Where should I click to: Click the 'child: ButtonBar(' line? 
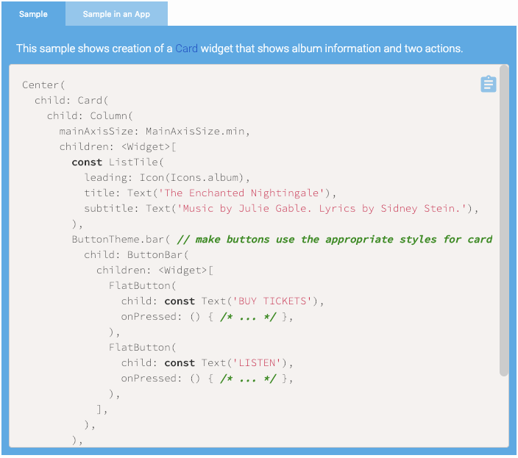click(136, 255)
